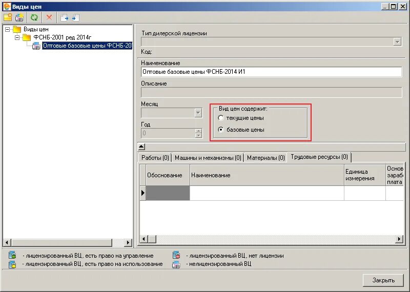
Task: Minimize the Виды цен window
Action: click(x=385, y=7)
